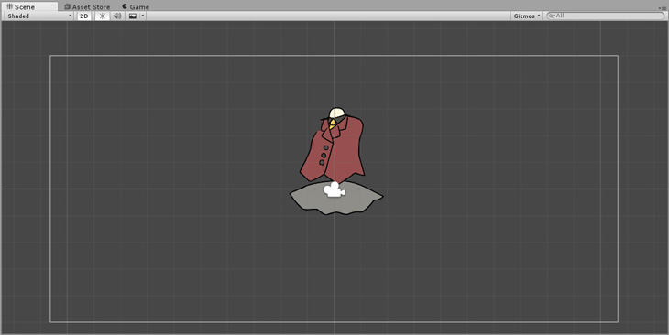The height and width of the screenshot is (335, 669).
Task: Select the white camera gizmo in the scene
Action: 334,189
